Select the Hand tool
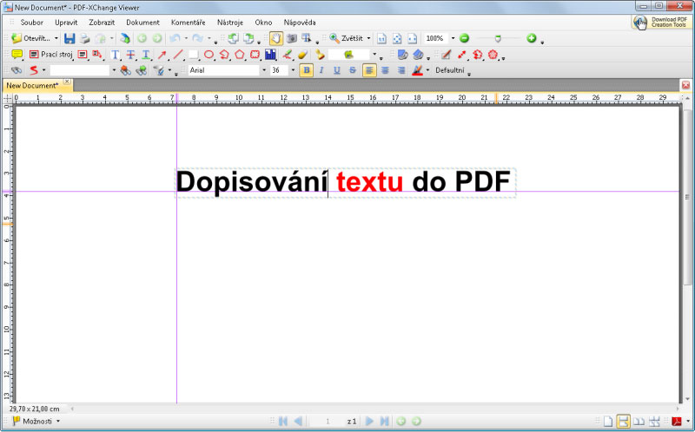The image size is (695, 432). point(275,38)
